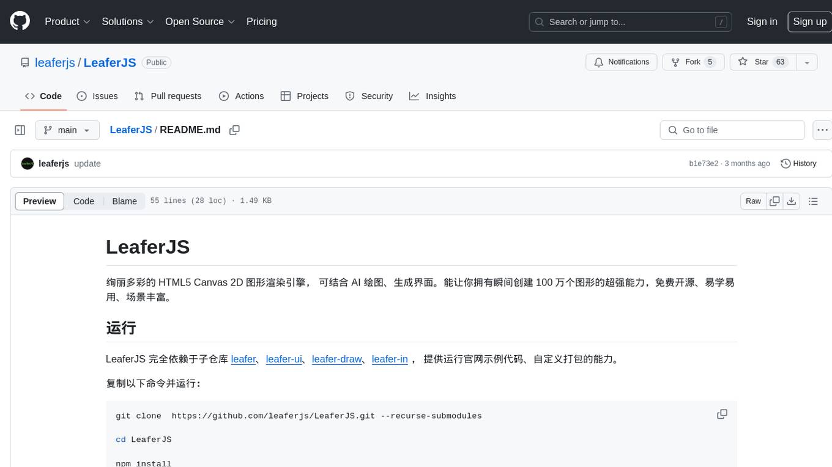Image resolution: width=832 pixels, height=467 pixels.
Task: Open leaferjs commit author link
Action: [54, 164]
